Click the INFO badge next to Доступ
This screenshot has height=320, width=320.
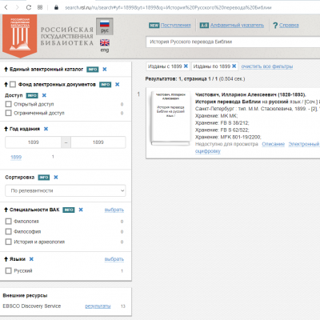[32, 95]
